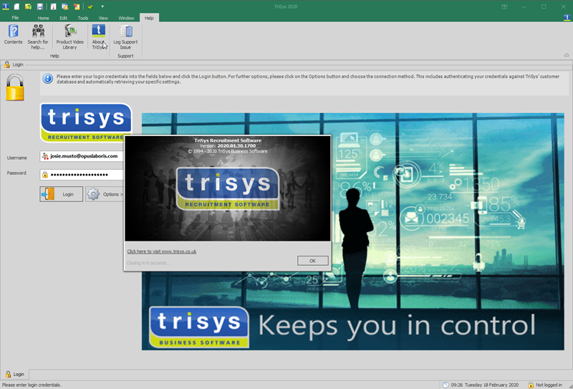Click the 'Closing in 6 seconds' text

[x=149, y=263]
